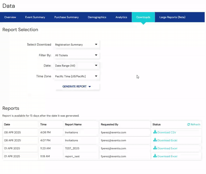Open the Analytics tab
This screenshot has height=174, width=206.
(x=121, y=17)
